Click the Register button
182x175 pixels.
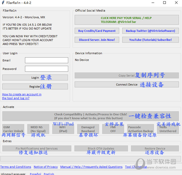click(x=35, y=87)
